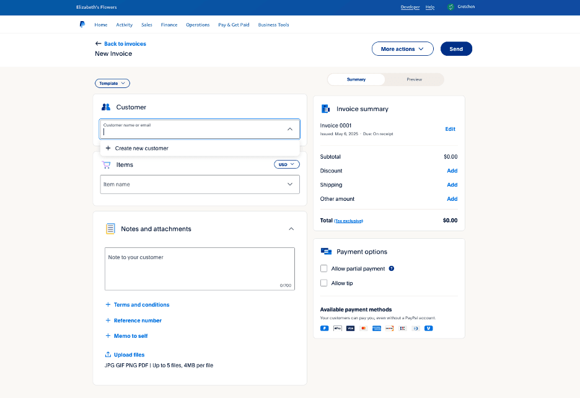Screen dimensions: 580x398
Task: Click the Visa payment method icon
Action: (350, 329)
